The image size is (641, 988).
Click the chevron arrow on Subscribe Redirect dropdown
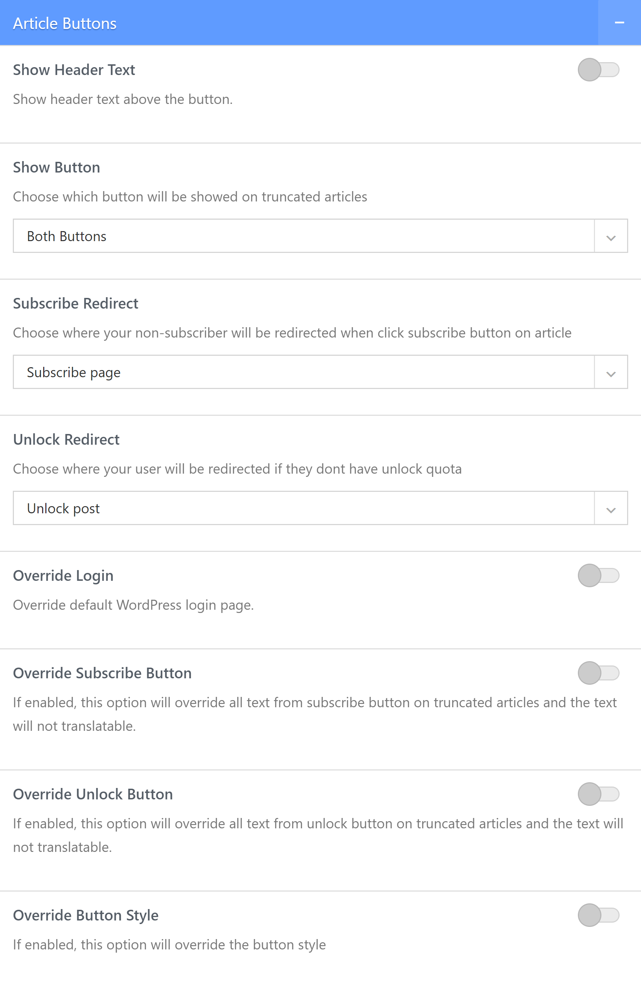point(610,373)
